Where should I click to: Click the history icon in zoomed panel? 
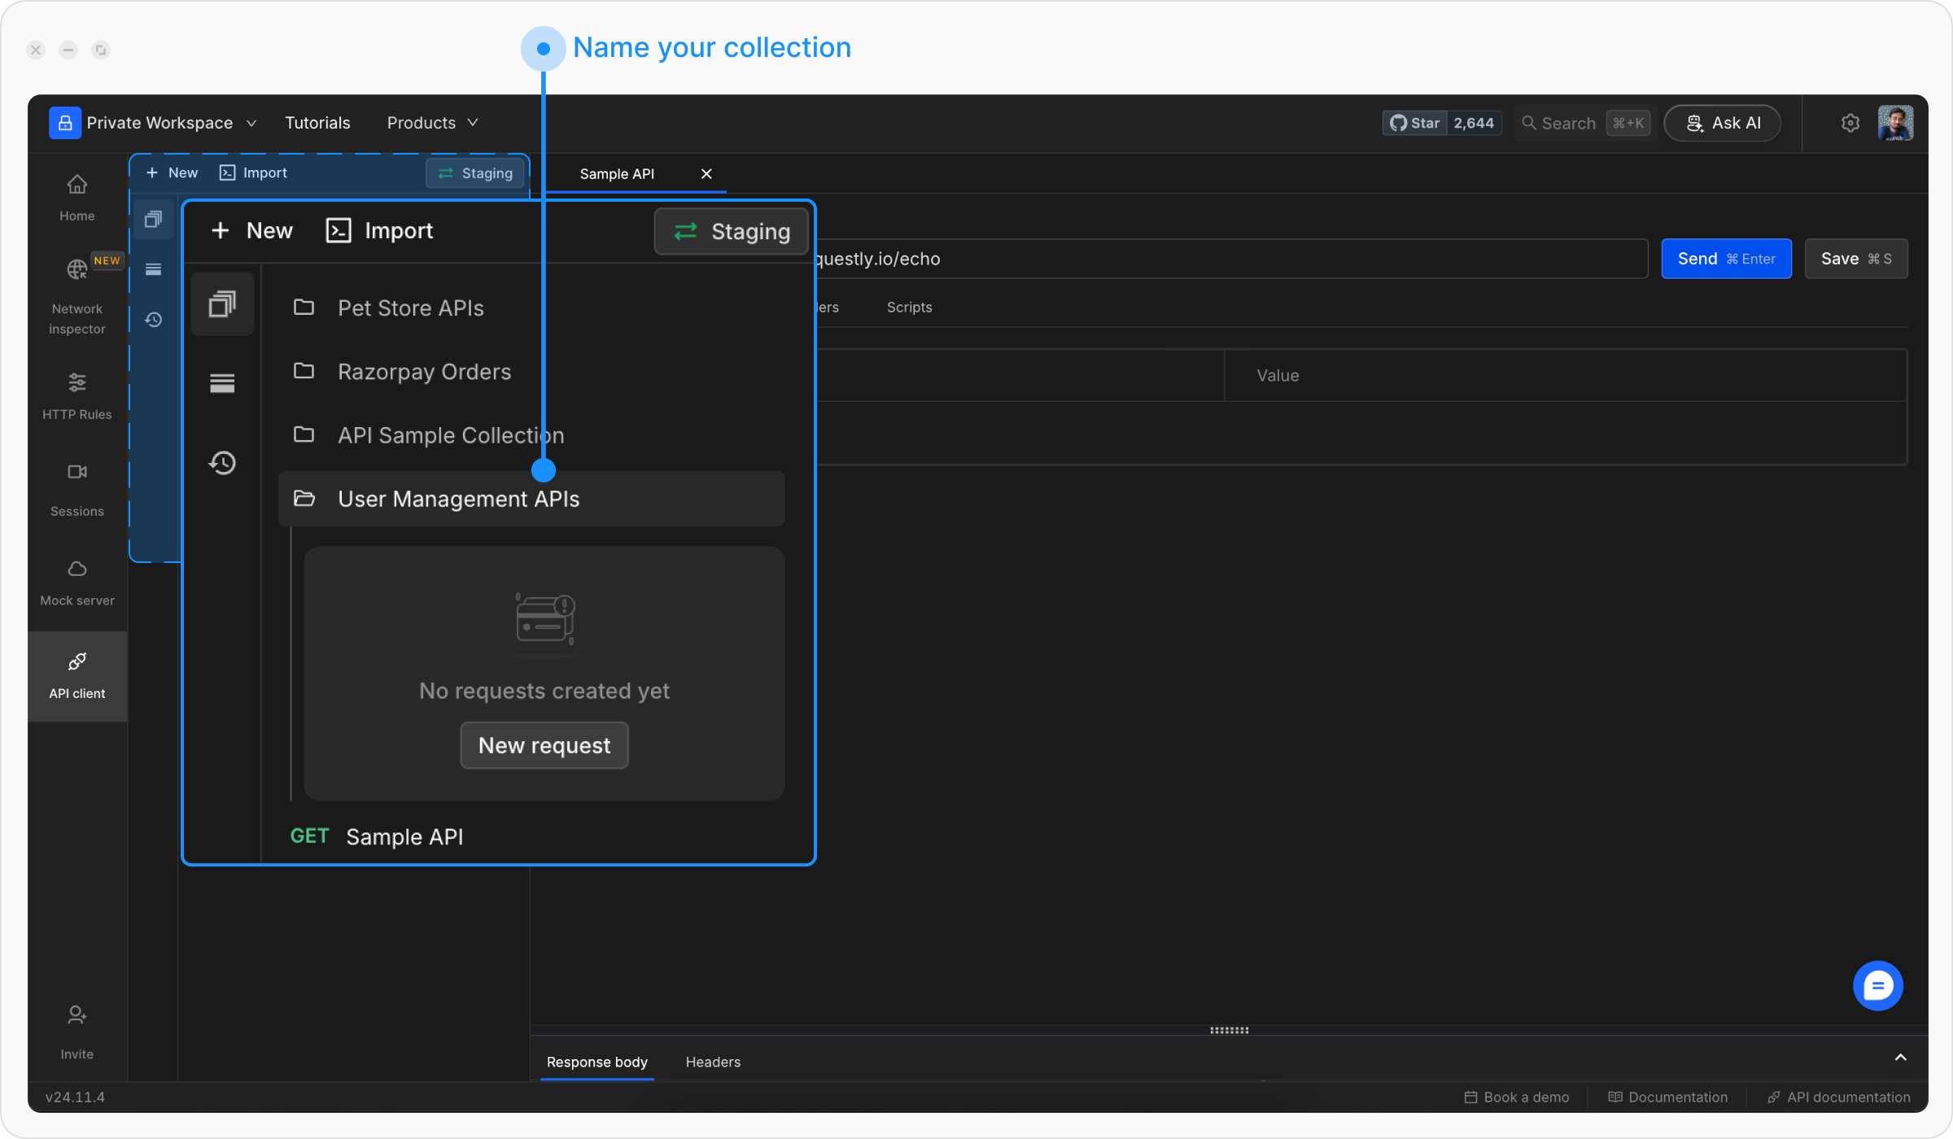click(222, 463)
